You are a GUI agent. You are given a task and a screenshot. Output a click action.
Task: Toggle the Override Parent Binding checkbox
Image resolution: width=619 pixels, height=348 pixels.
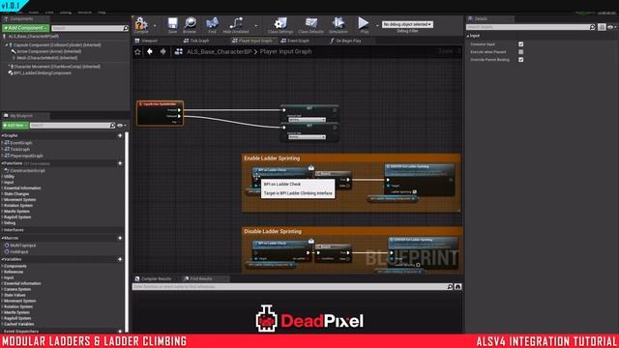coord(520,60)
